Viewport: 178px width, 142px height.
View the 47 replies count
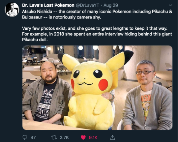(x=33, y=137)
